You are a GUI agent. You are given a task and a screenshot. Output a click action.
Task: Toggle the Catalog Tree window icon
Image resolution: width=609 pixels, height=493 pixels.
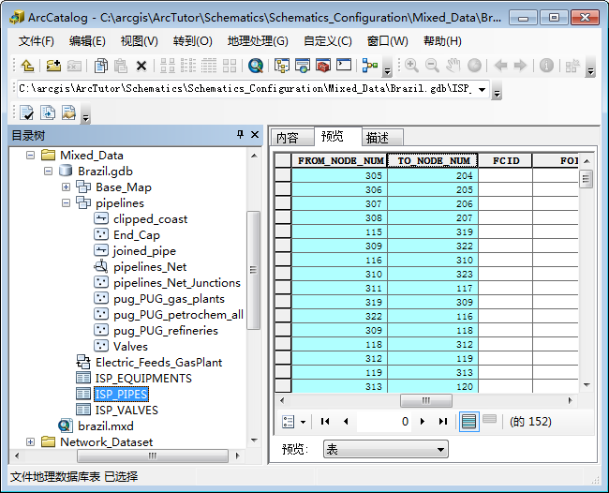[282, 66]
